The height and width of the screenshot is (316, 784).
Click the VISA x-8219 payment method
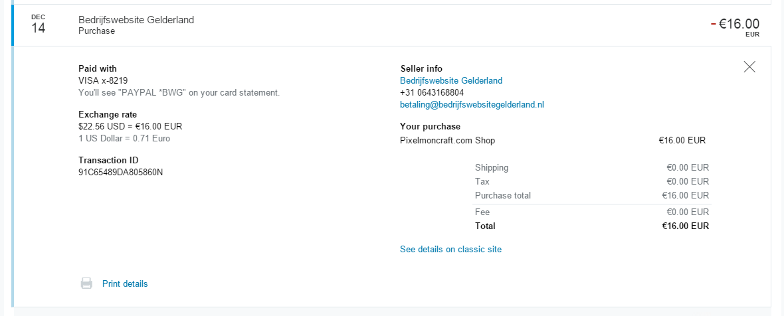pyautogui.click(x=103, y=80)
